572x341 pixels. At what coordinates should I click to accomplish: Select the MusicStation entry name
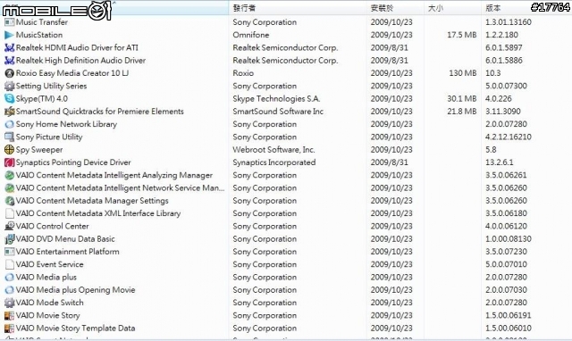pyautogui.click(x=39, y=35)
